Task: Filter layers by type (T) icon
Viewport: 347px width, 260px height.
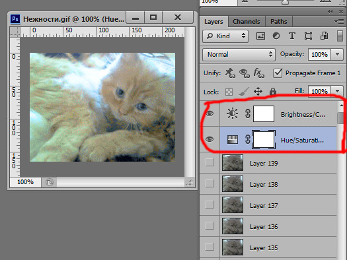Action: click(x=292, y=36)
